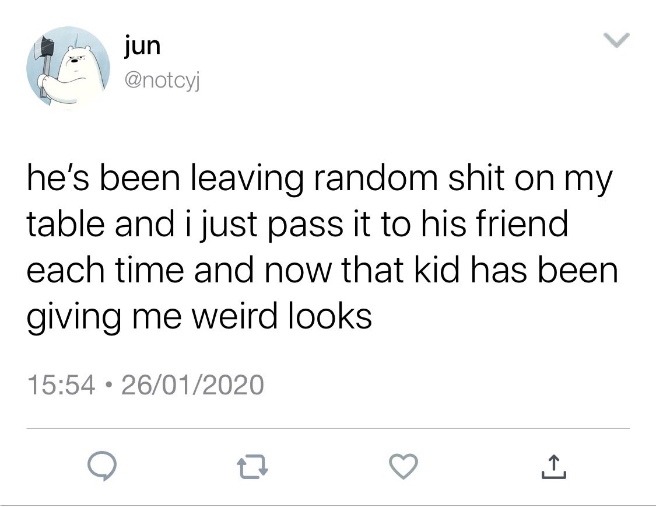Viewport: 656px width, 507px height.
Task: Click the divider line above action icons
Action: tap(328, 429)
